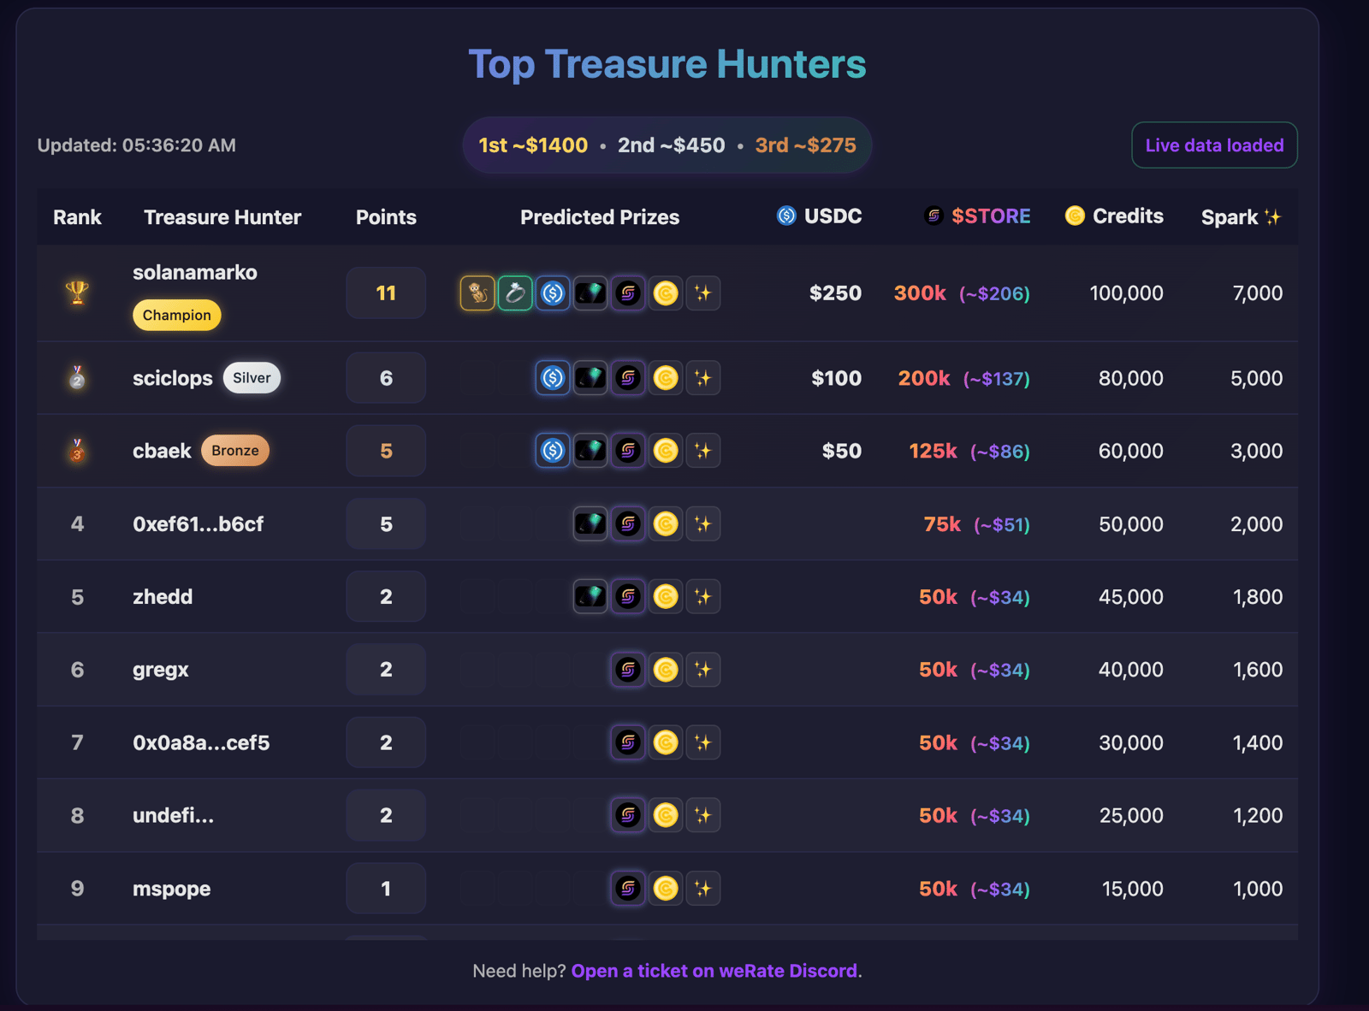Click the 1st ~$1400 prize pill text

coord(533,145)
